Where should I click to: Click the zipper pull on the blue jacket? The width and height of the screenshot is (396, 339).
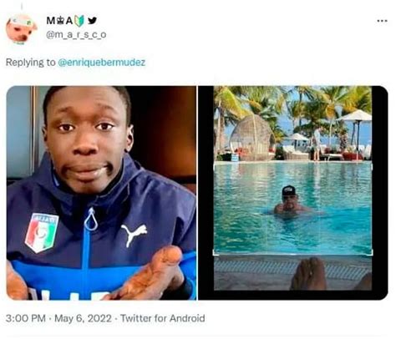point(91,219)
